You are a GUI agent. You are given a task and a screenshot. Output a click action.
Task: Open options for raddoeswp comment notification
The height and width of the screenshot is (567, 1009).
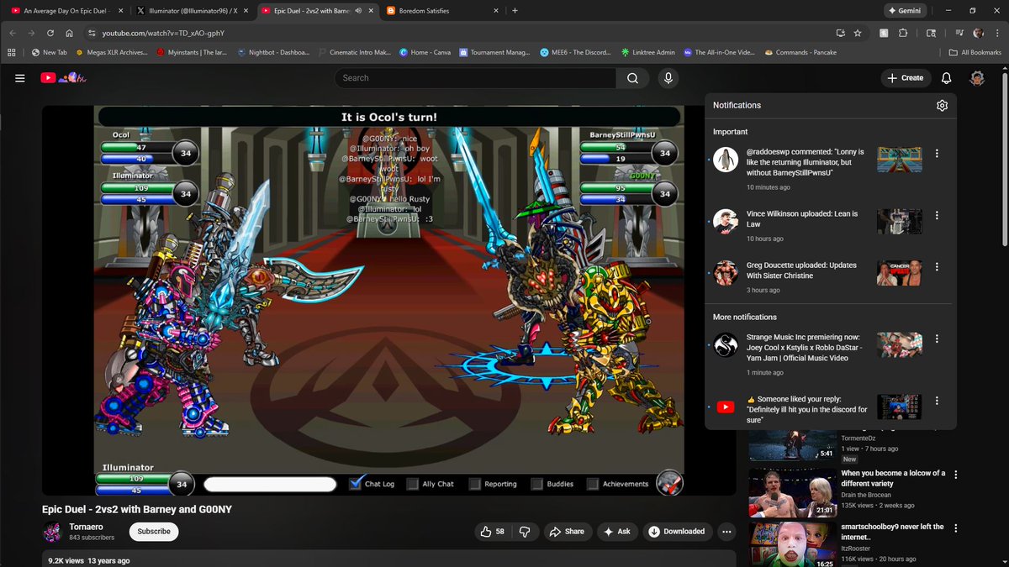937,154
